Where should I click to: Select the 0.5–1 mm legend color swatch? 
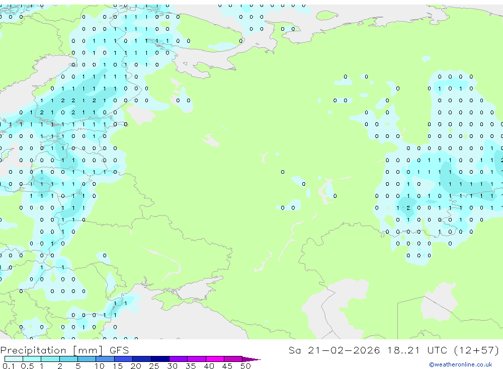32,359
